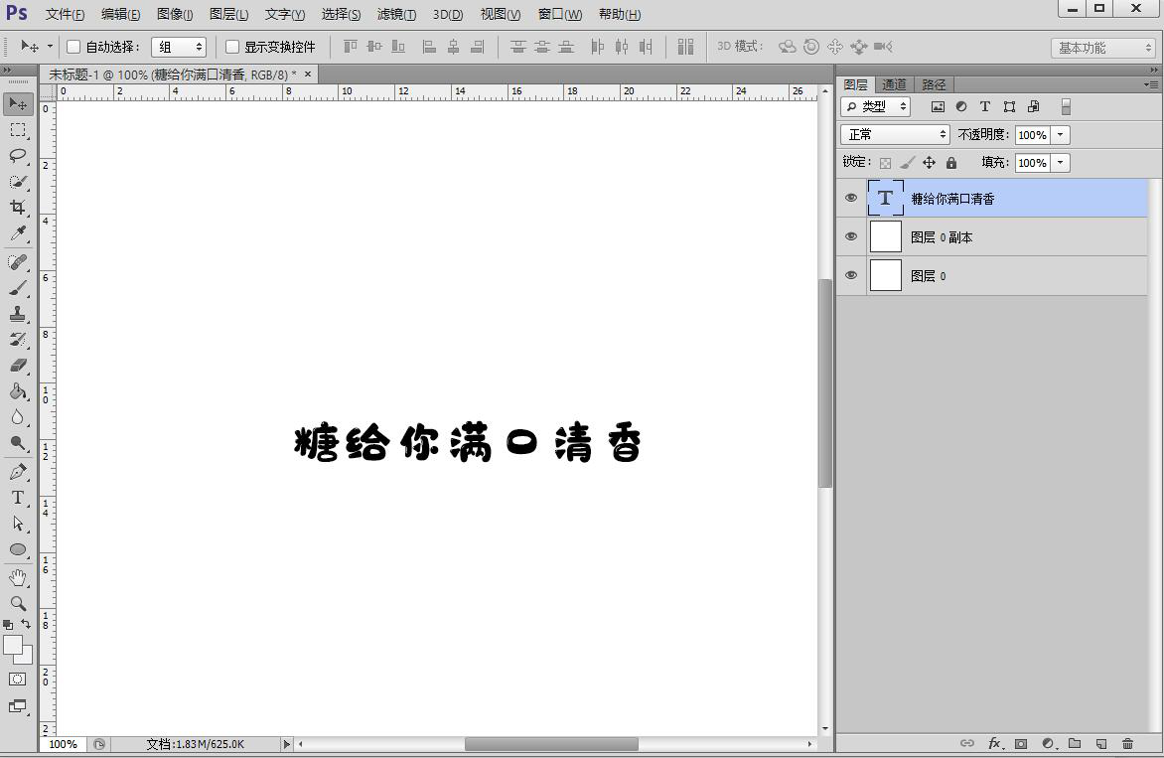Select the Crop tool
The height and width of the screenshot is (758, 1164).
tap(17, 208)
